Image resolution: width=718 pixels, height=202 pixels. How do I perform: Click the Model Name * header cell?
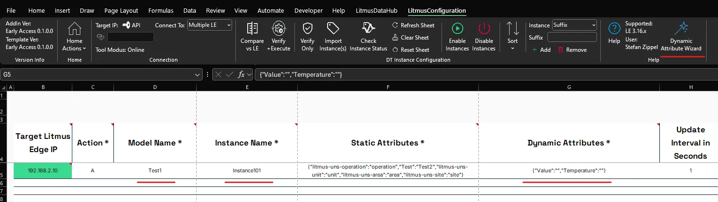(155, 143)
